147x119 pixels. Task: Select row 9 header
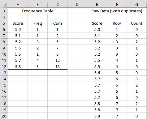tap(4, 48)
